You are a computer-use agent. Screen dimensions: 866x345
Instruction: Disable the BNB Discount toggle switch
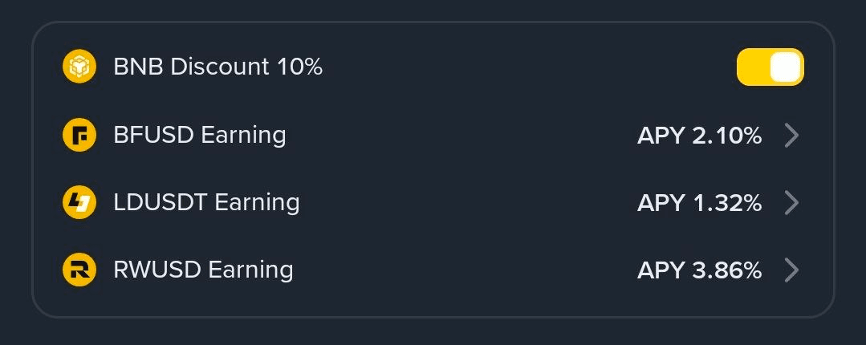(770, 67)
